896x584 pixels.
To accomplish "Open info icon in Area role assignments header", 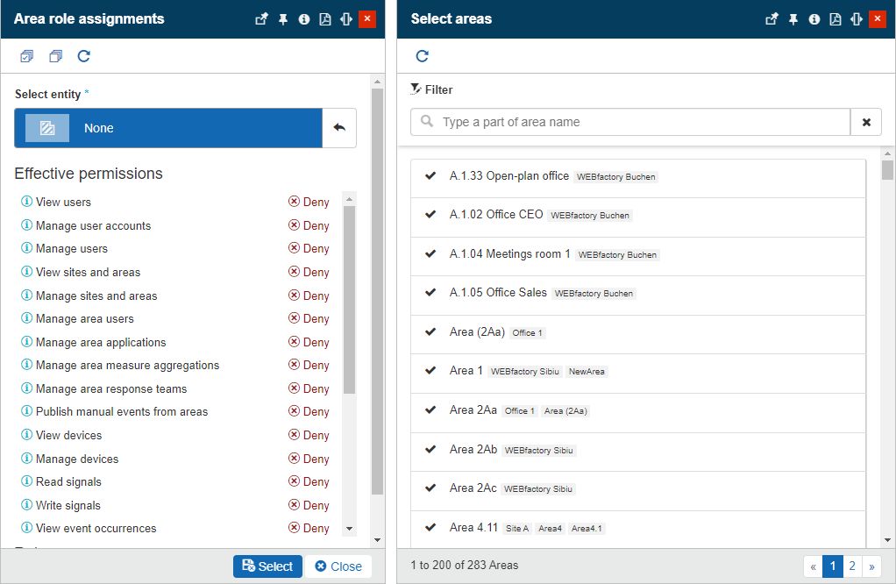I will point(304,19).
